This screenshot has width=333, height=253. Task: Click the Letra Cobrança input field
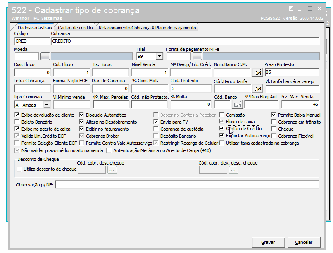(x=32, y=88)
